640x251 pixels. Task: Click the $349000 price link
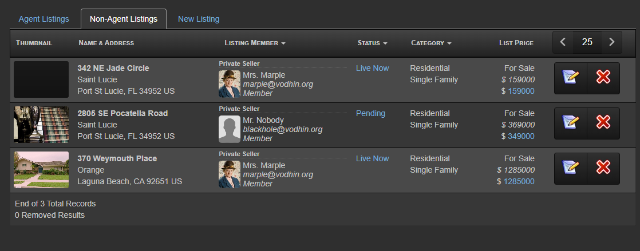tap(519, 136)
